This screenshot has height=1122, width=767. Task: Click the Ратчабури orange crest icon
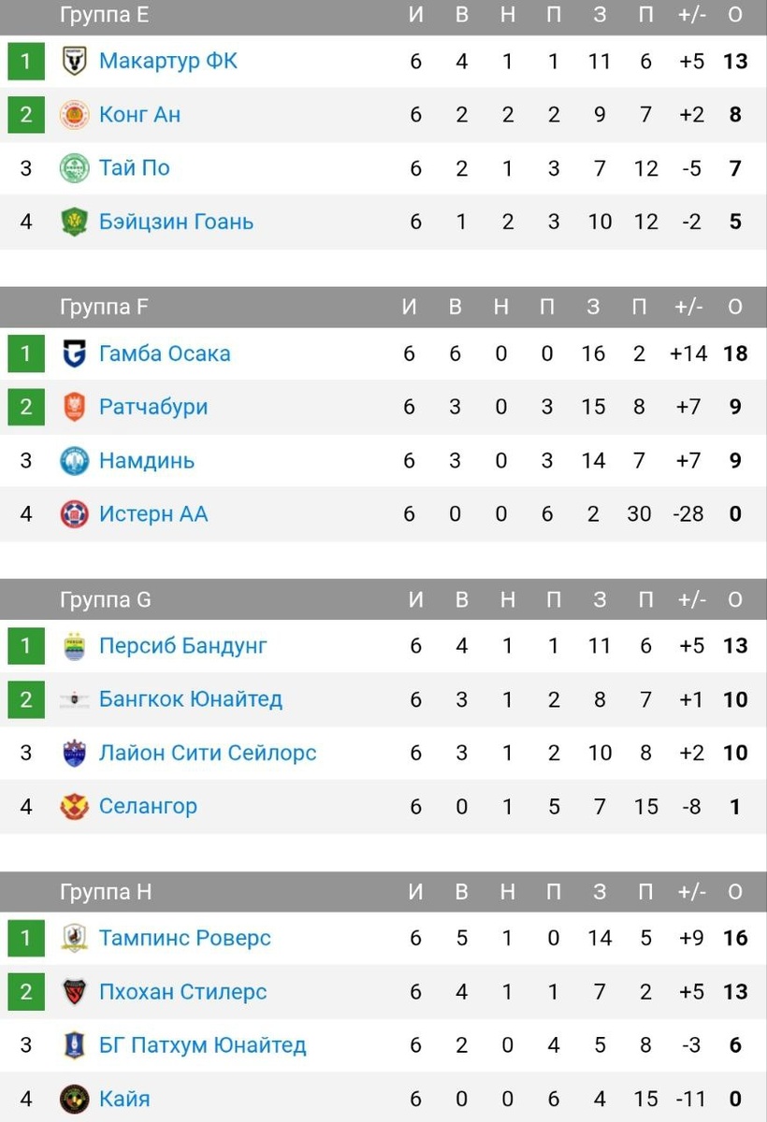(x=74, y=408)
